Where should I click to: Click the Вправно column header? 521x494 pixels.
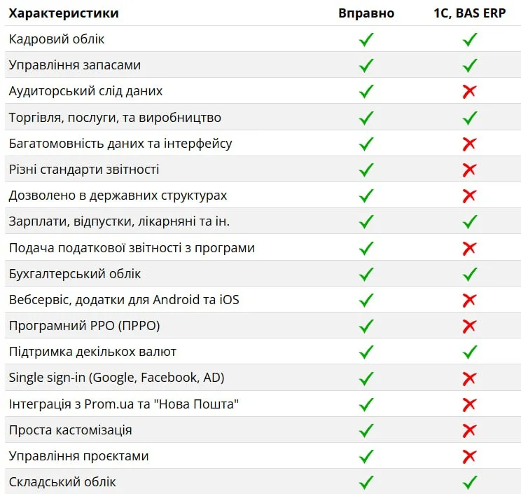click(x=366, y=13)
